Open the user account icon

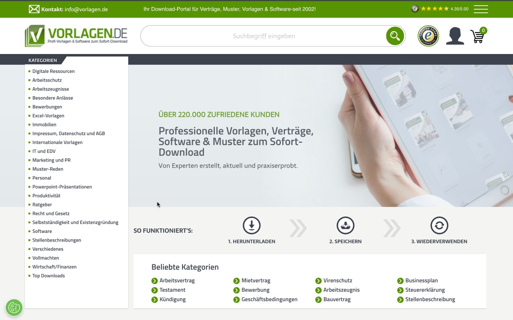tap(455, 36)
